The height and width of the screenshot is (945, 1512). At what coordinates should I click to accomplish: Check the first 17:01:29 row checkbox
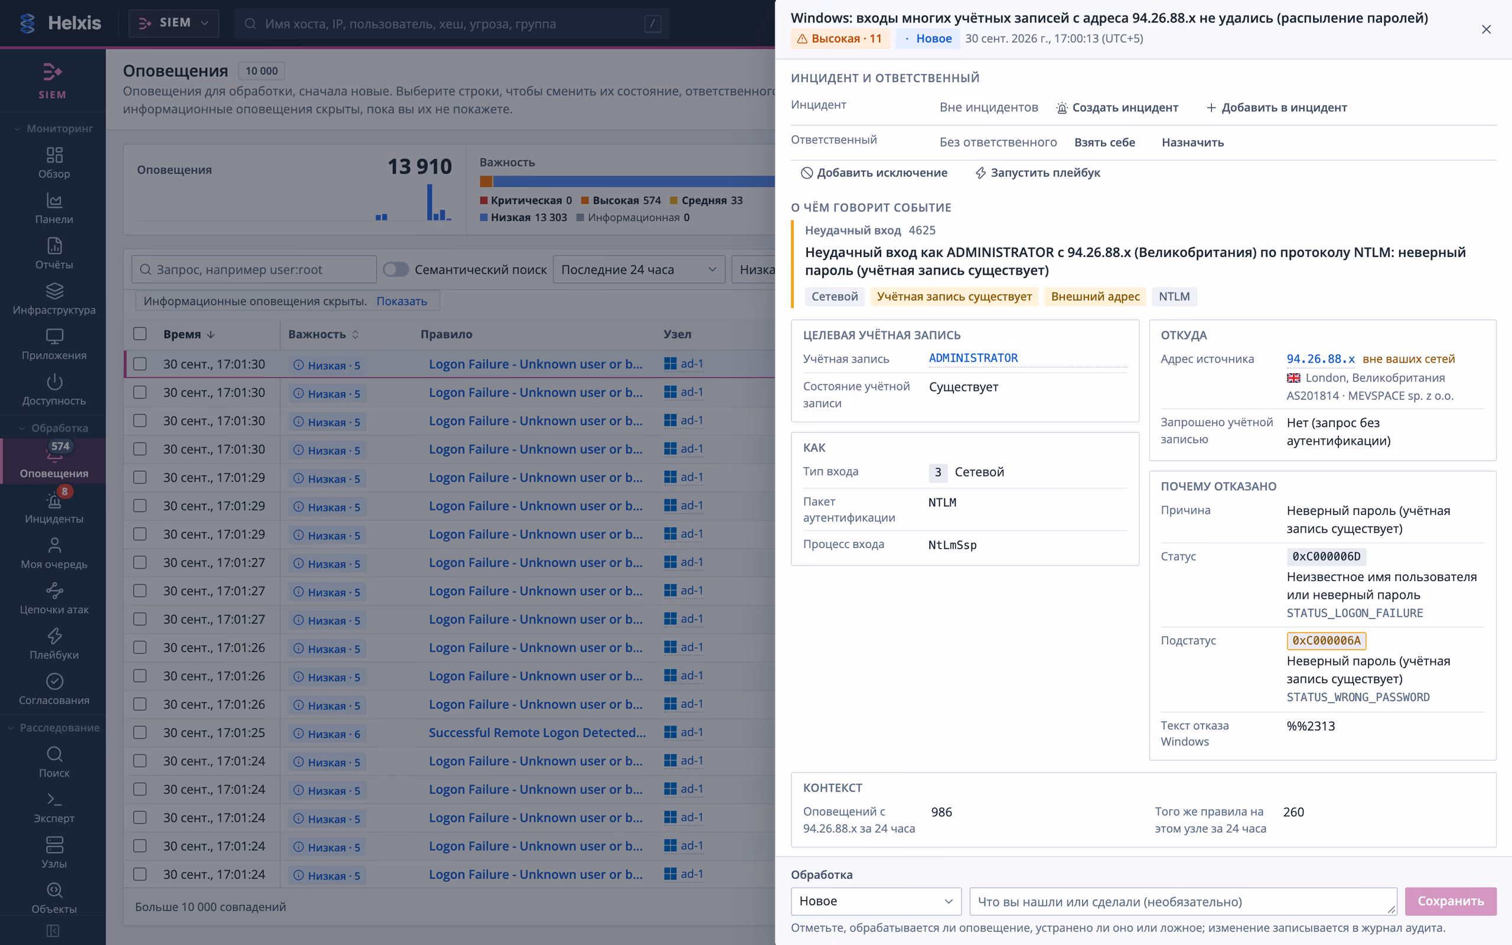click(140, 477)
